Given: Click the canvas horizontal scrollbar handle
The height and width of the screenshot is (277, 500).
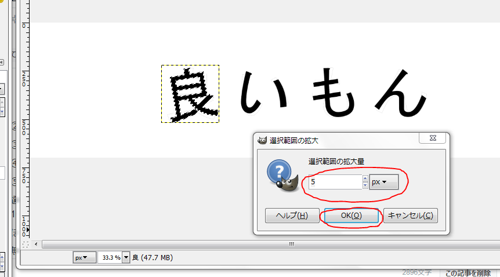Looking at the screenshot, I should [x=291, y=244].
